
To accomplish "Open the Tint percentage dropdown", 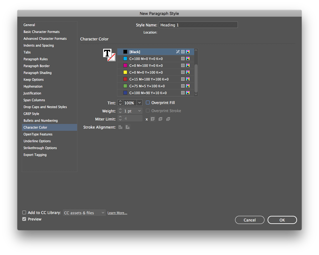I will (x=139, y=103).
